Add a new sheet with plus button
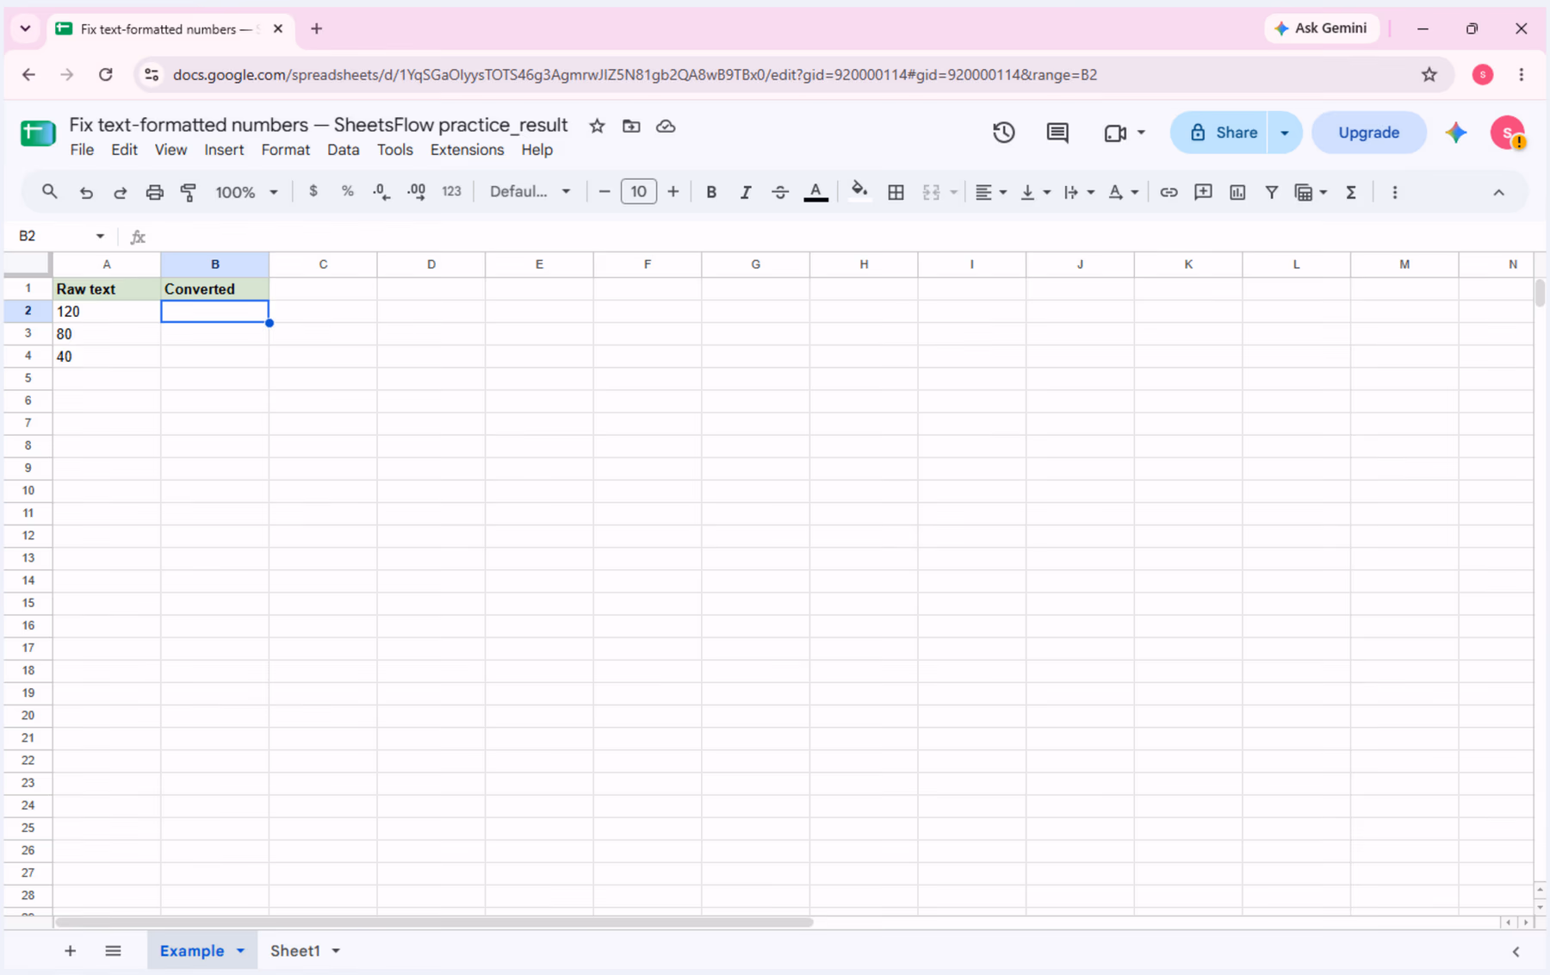This screenshot has height=975, width=1550. (70, 951)
